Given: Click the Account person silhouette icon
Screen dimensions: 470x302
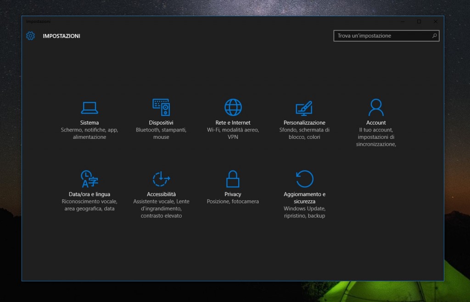Looking at the screenshot, I should (x=376, y=107).
